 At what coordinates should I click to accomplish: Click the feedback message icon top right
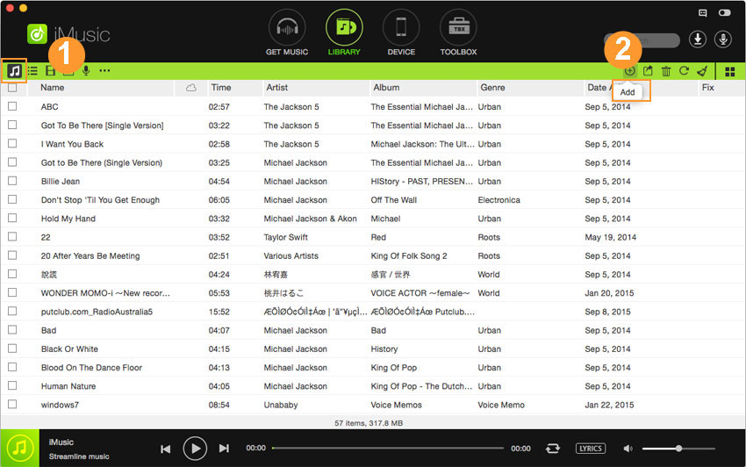tap(703, 13)
